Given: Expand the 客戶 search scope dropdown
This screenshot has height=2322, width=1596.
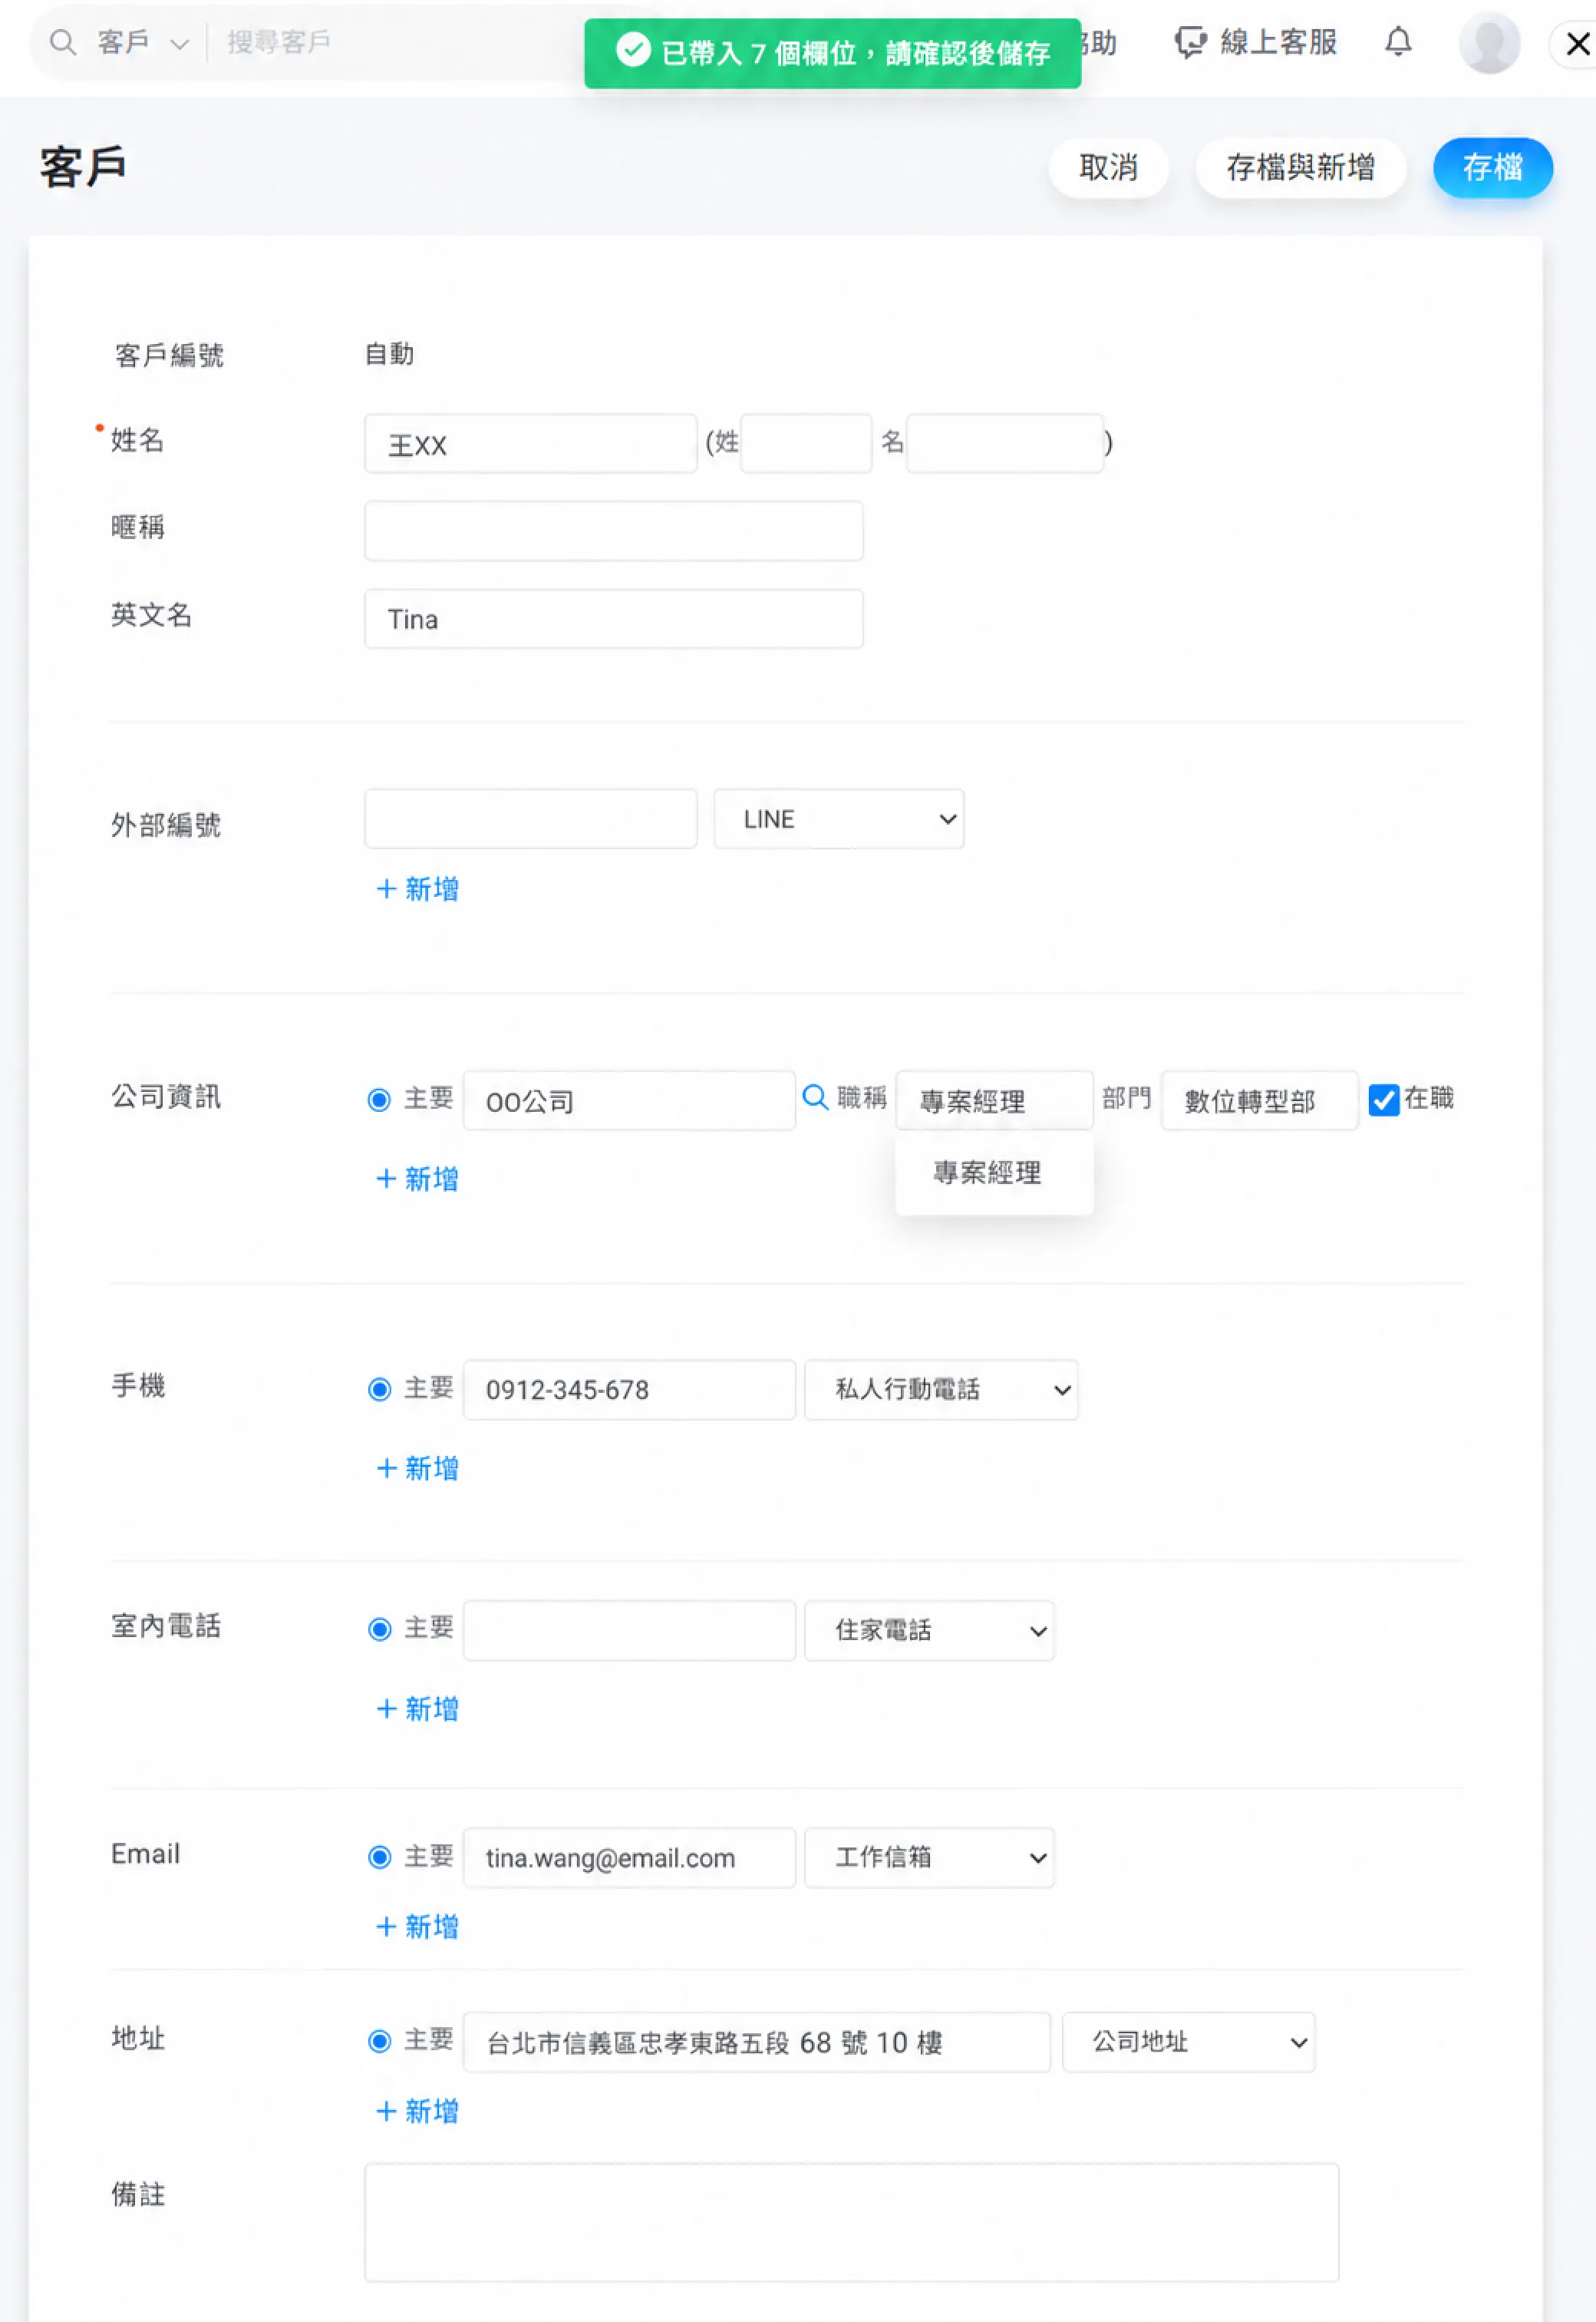Looking at the screenshot, I should [143, 43].
